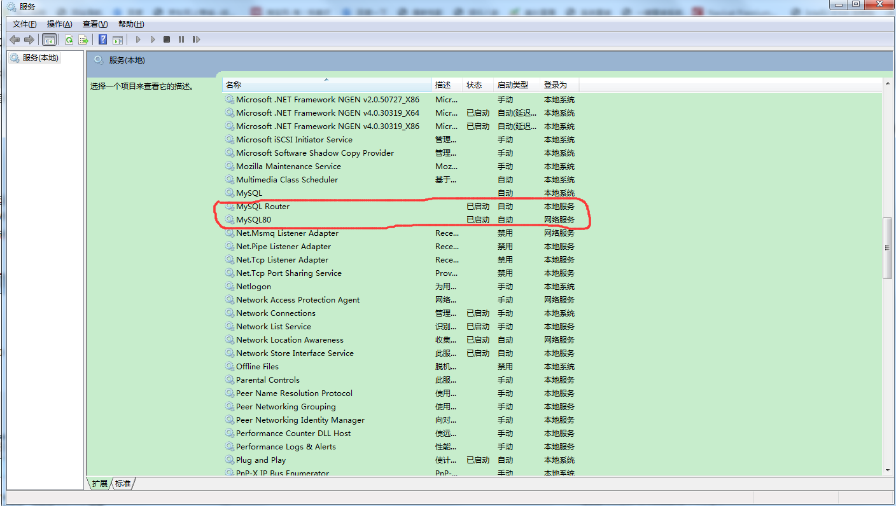This screenshot has width=896, height=506.
Task: Click 禁用 startup type of Offline Files
Action: click(x=505, y=367)
